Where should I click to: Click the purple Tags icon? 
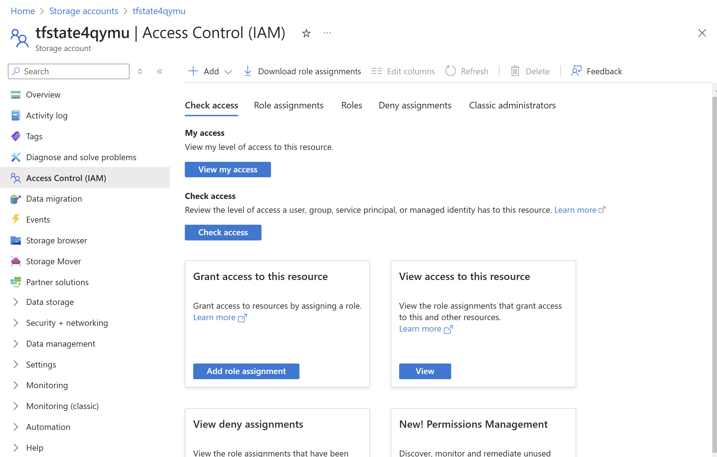click(x=15, y=136)
